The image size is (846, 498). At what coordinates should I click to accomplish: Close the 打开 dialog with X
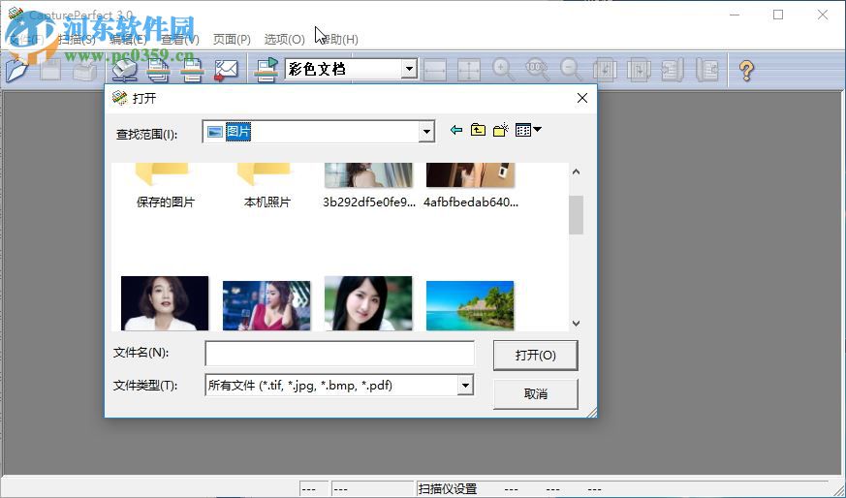[x=582, y=98]
